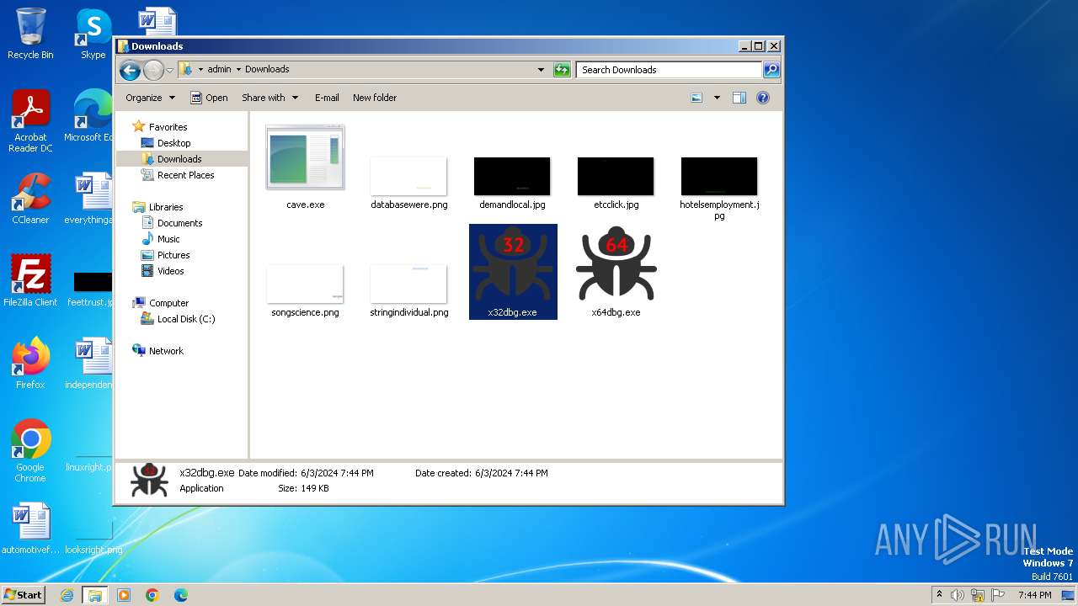1078x606 pixels.
Task: Open Desktop in navigation pane
Action: (173, 143)
